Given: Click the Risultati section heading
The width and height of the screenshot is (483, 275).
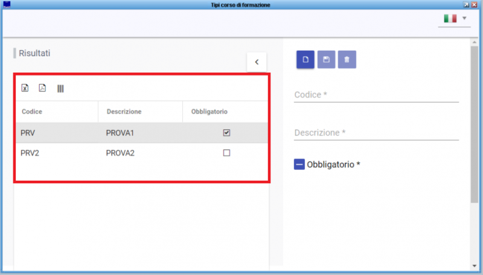Looking at the screenshot, I should point(34,53).
